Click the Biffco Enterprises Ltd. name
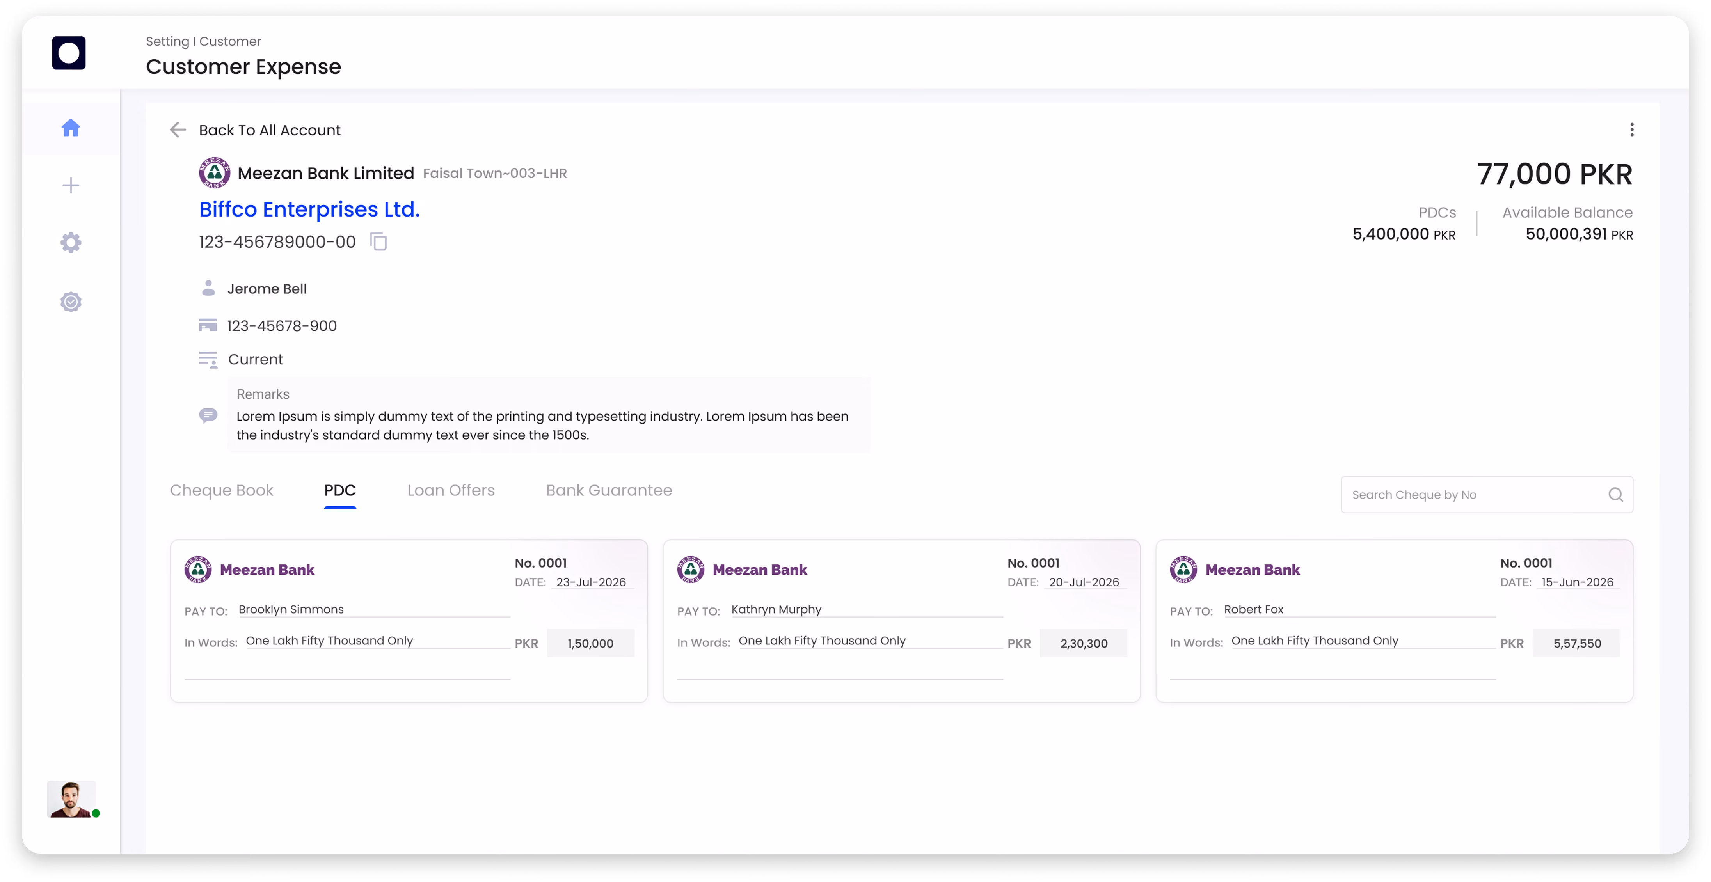 click(x=309, y=209)
